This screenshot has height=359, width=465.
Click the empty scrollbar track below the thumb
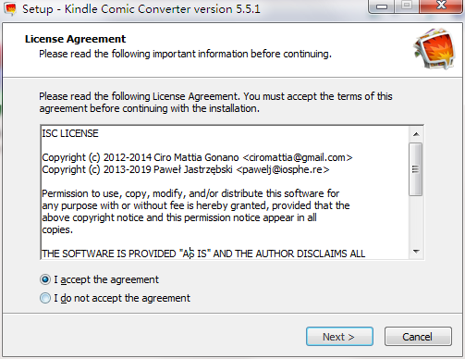click(x=416, y=220)
